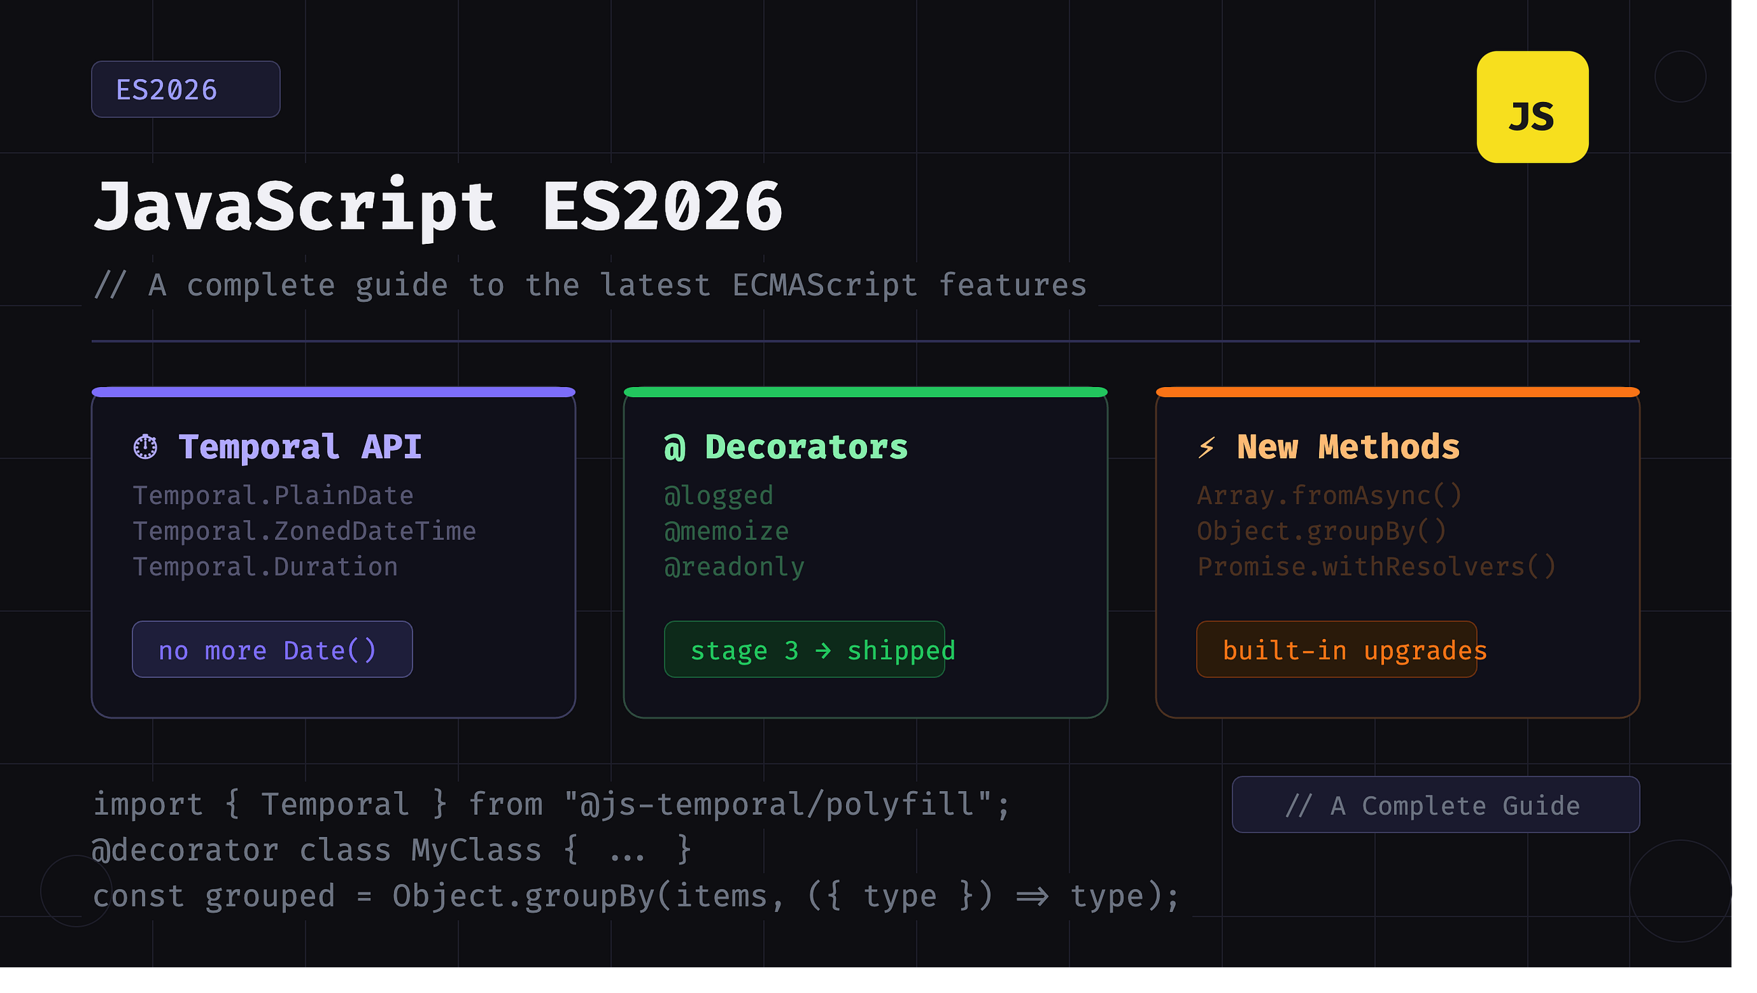Click the 'Decorators' card heading
The image size is (1757, 993).
806,447
